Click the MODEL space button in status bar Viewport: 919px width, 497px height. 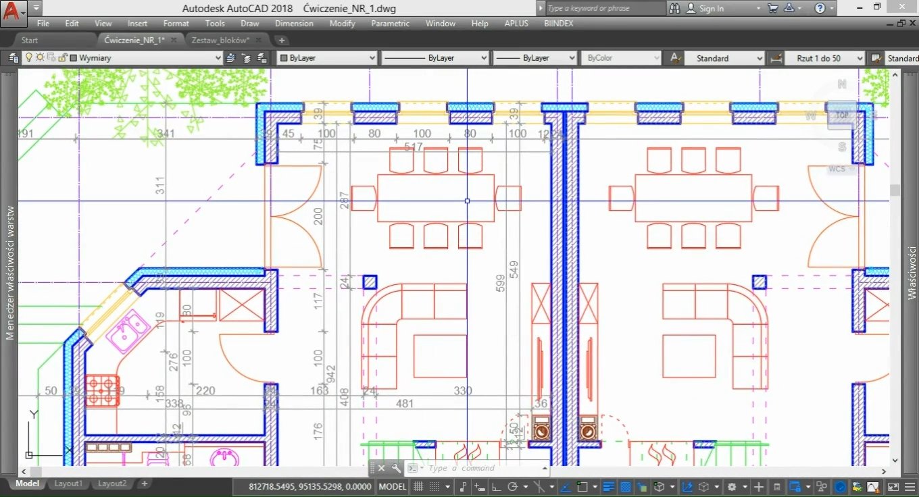point(393,486)
